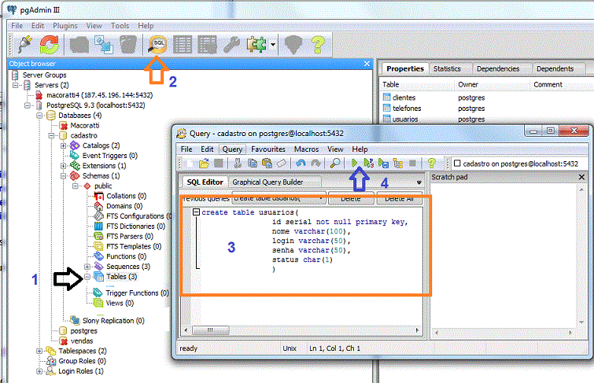
Task: Click the Delete button next to previous queries
Action: click(x=350, y=198)
